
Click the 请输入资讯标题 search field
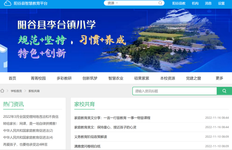175,91
